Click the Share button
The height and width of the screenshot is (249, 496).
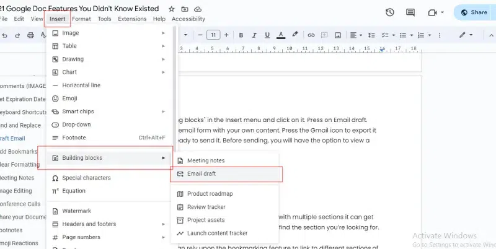(x=474, y=12)
